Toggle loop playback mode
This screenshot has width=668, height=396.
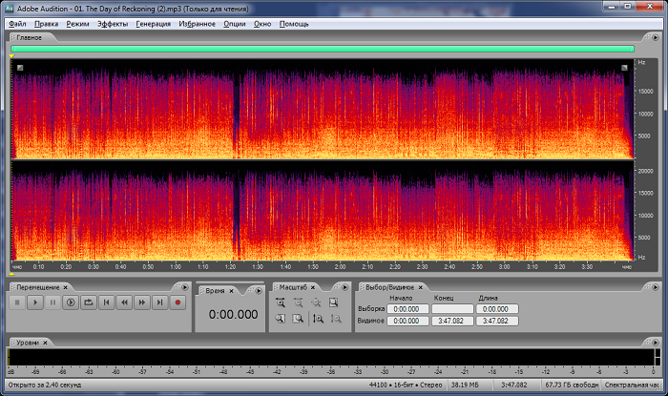(89, 302)
